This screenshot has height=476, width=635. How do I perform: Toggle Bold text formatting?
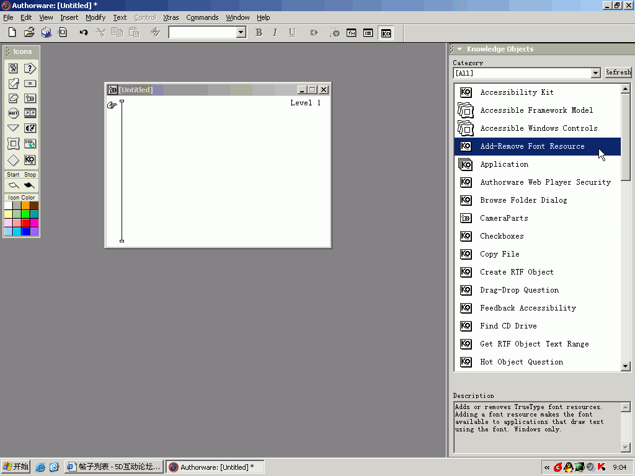(x=259, y=33)
